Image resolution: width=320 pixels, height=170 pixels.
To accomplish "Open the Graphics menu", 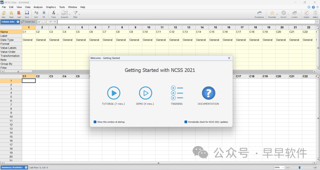I will tap(51, 7).
